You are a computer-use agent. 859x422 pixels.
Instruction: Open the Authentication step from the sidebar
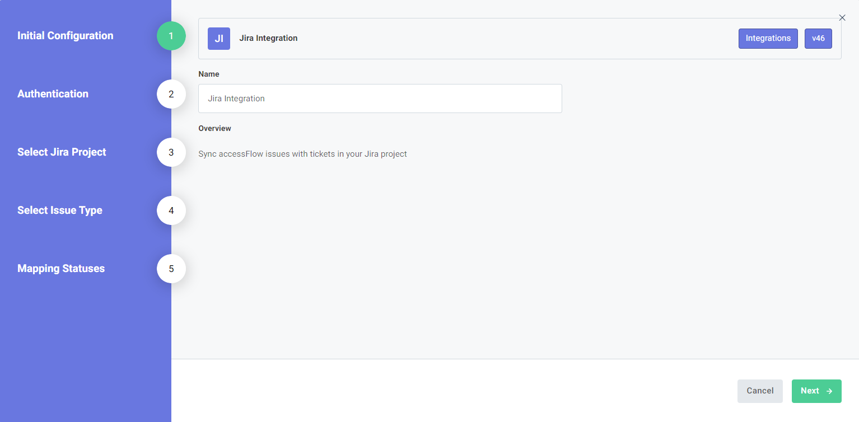(x=53, y=94)
